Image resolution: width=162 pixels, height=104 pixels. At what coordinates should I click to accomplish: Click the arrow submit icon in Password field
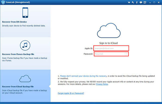pyautogui.click(x=126, y=54)
